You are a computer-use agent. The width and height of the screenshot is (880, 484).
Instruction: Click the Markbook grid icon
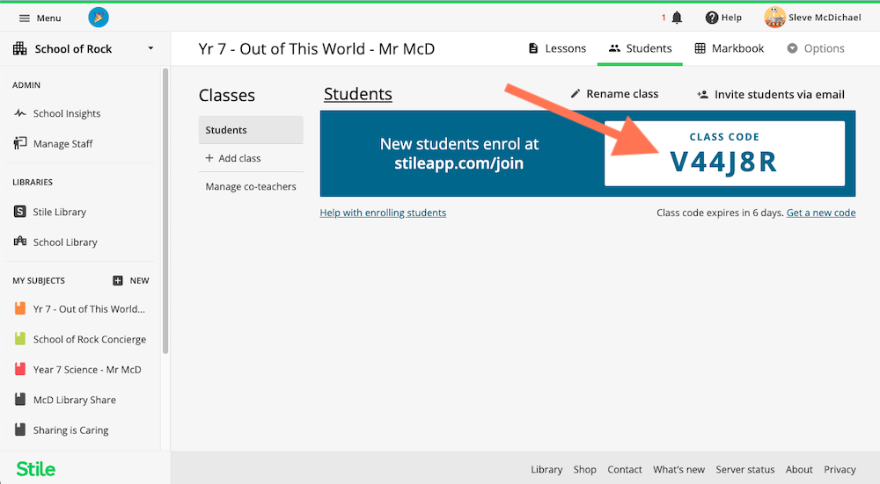(700, 48)
